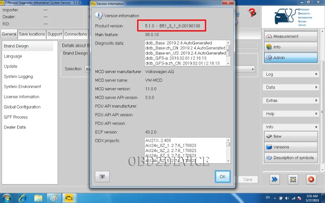Screen dimensions: 325x203
Task: Expand the Data section
Action: point(291,87)
